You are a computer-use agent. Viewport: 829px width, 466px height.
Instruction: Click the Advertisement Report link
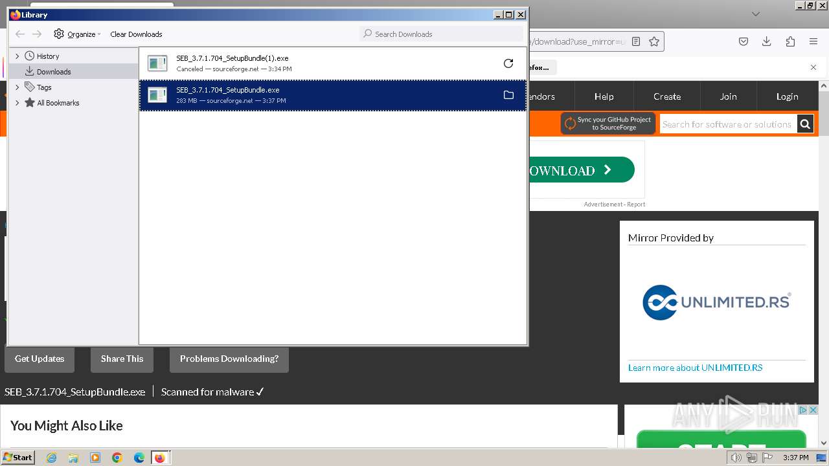coord(614,205)
